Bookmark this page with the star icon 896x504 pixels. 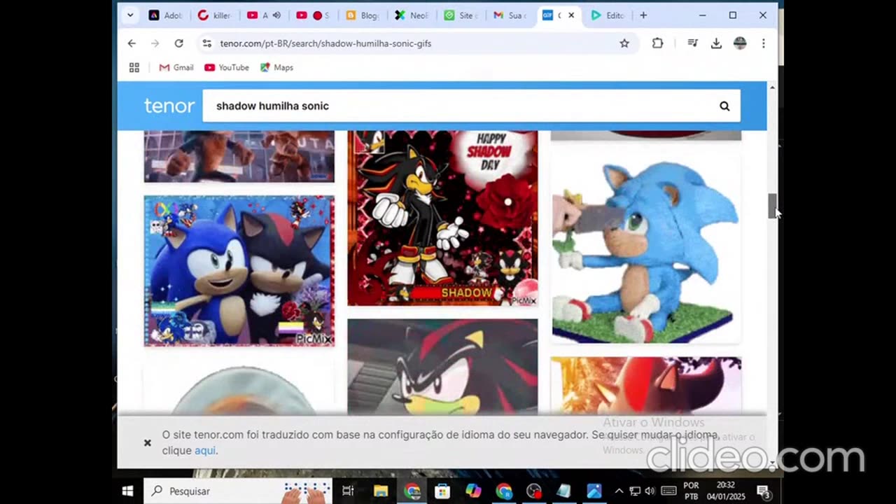pyautogui.click(x=624, y=43)
